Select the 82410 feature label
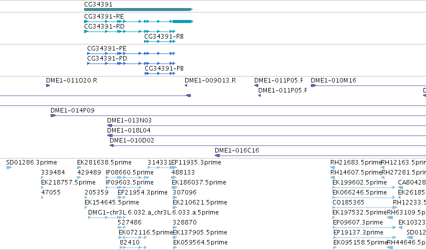Viewport: 426px width, 250px height. [130, 242]
